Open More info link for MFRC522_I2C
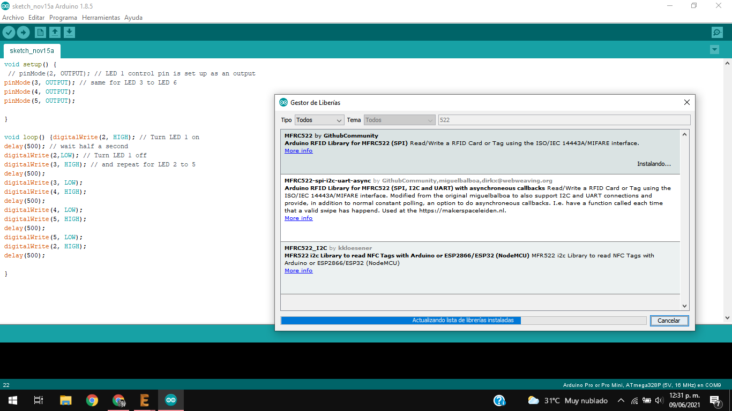Screen dimensions: 732x411 (298, 271)
